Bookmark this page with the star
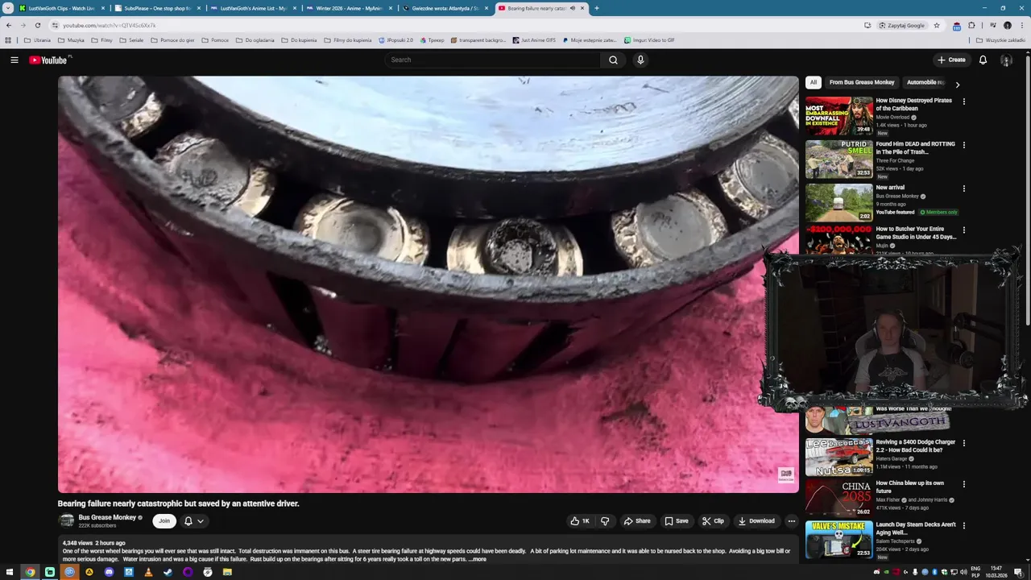The width and height of the screenshot is (1031, 580). point(937,25)
